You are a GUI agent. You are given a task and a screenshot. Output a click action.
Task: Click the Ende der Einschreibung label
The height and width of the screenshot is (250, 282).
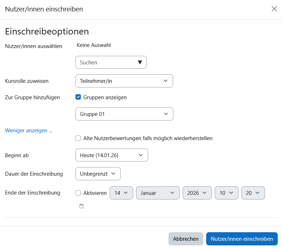pyautogui.click(x=33, y=193)
